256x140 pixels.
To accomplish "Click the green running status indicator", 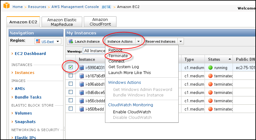I will 211,68.
